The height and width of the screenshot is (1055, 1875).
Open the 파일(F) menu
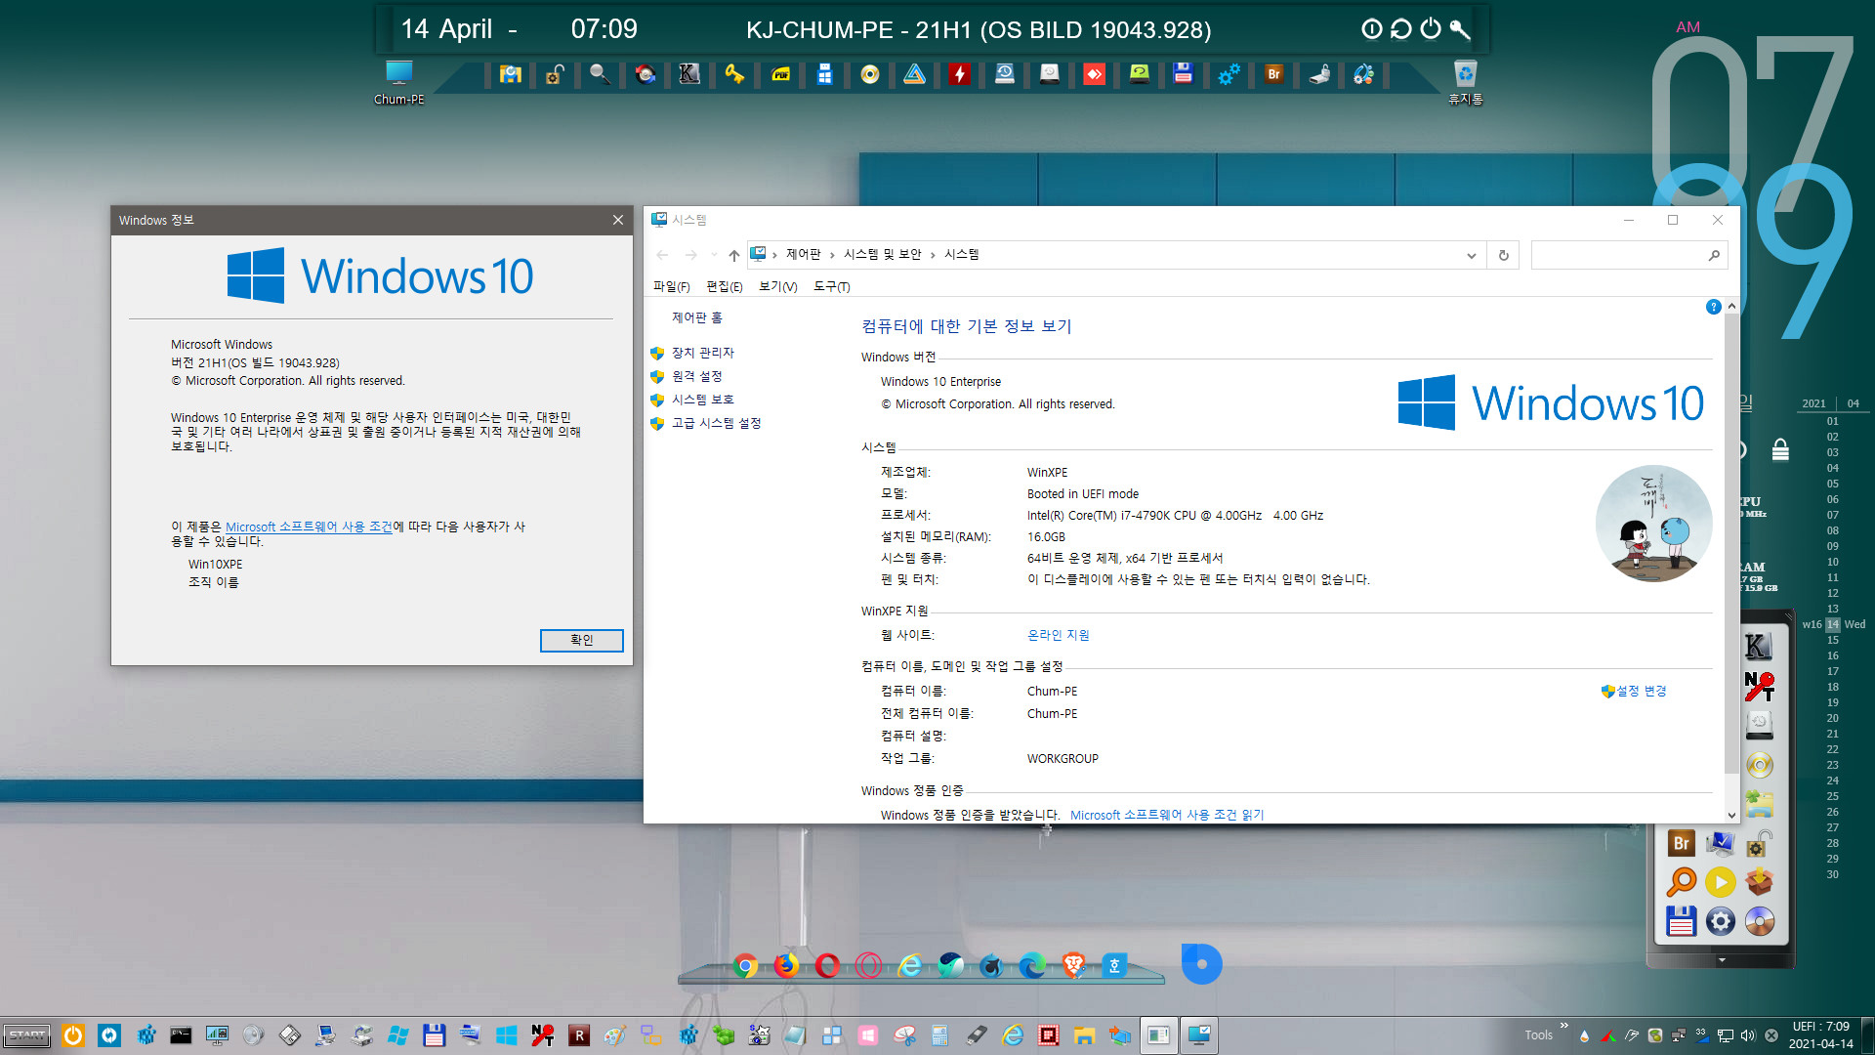click(x=671, y=286)
